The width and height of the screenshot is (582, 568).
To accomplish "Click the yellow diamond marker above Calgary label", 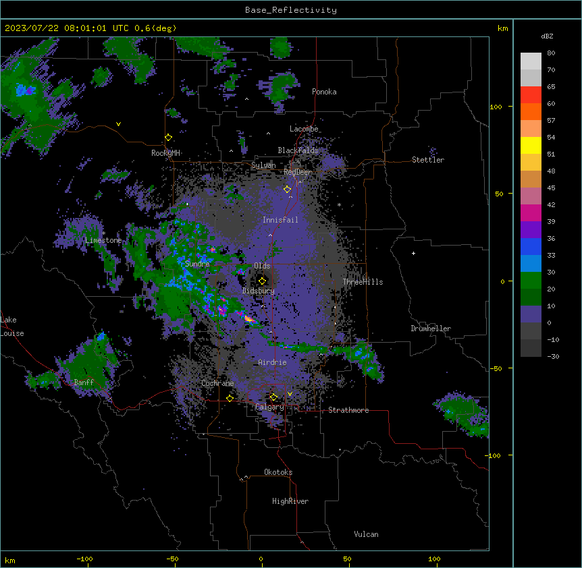I will [273, 397].
